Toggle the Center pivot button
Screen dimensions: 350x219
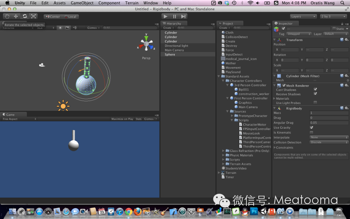53,16
